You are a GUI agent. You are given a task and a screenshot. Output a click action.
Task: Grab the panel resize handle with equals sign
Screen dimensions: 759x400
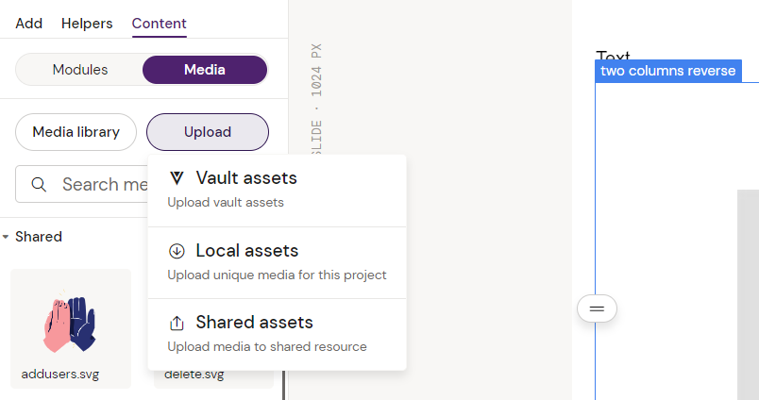[597, 308]
